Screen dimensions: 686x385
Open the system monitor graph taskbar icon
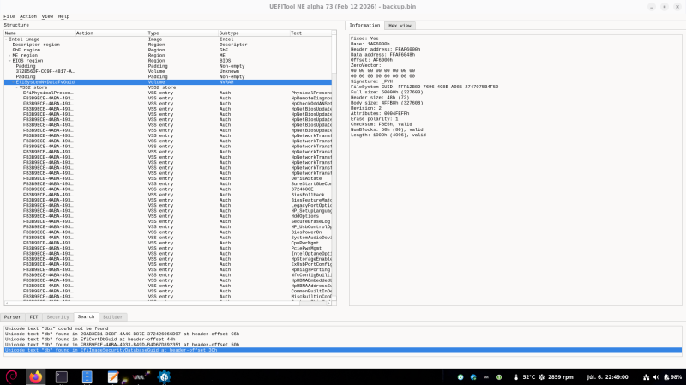coord(140,376)
